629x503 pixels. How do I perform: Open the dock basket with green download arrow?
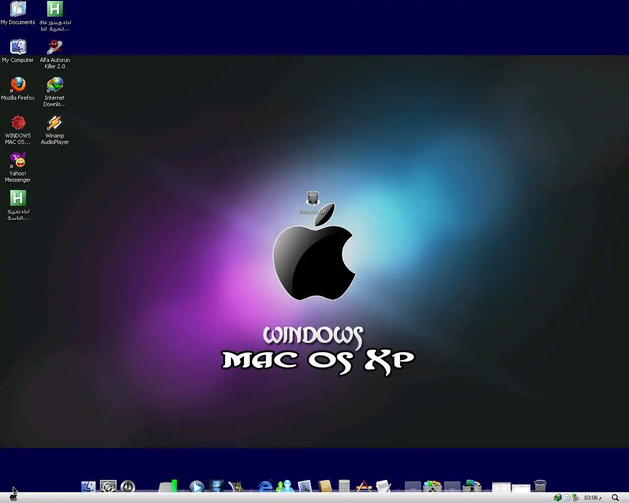click(472, 486)
